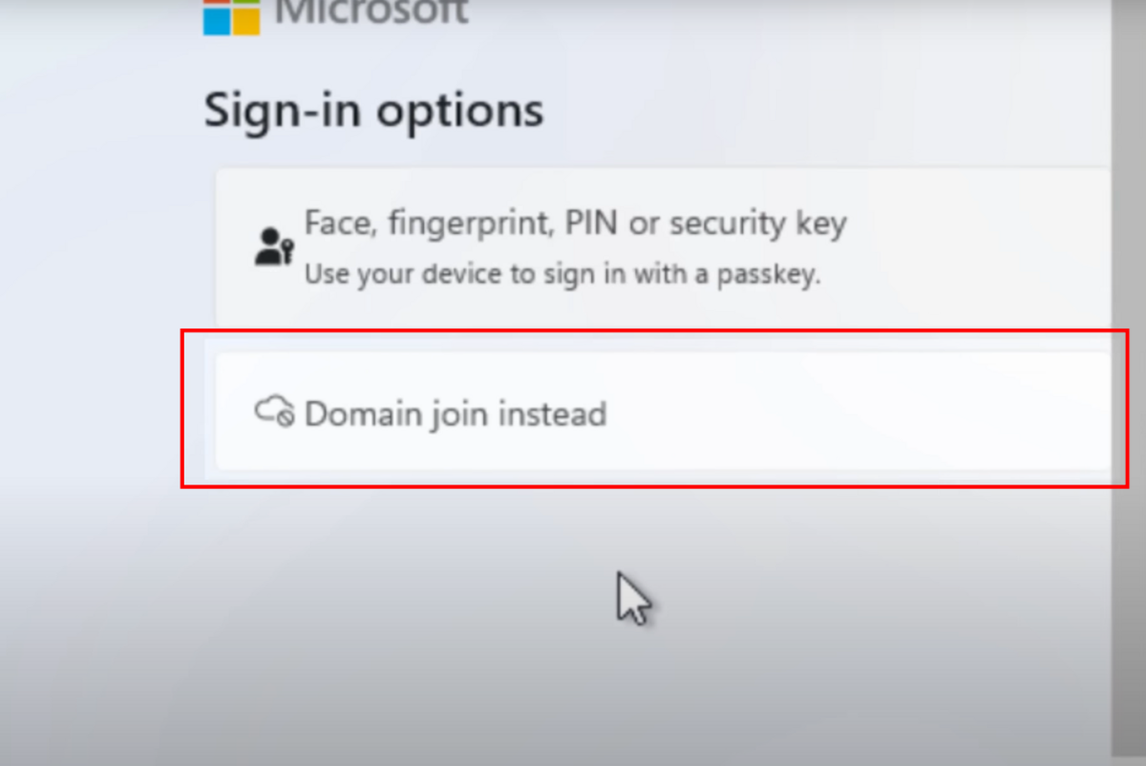Viewport: 1146px width, 766px height.
Task: Click the word "Face" in first option
Action: [x=329, y=223]
